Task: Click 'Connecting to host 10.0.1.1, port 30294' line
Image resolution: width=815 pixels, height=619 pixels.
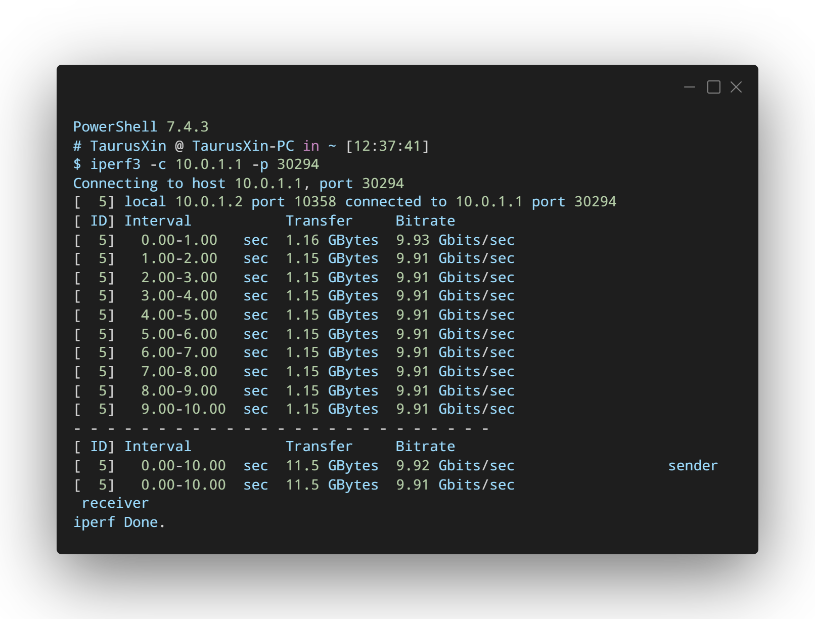Action: [x=239, y=183]
